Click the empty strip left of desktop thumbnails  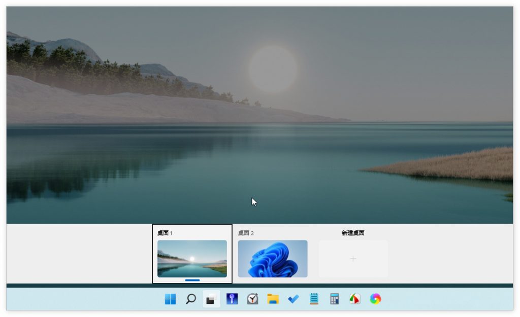(x=76, y=254)
